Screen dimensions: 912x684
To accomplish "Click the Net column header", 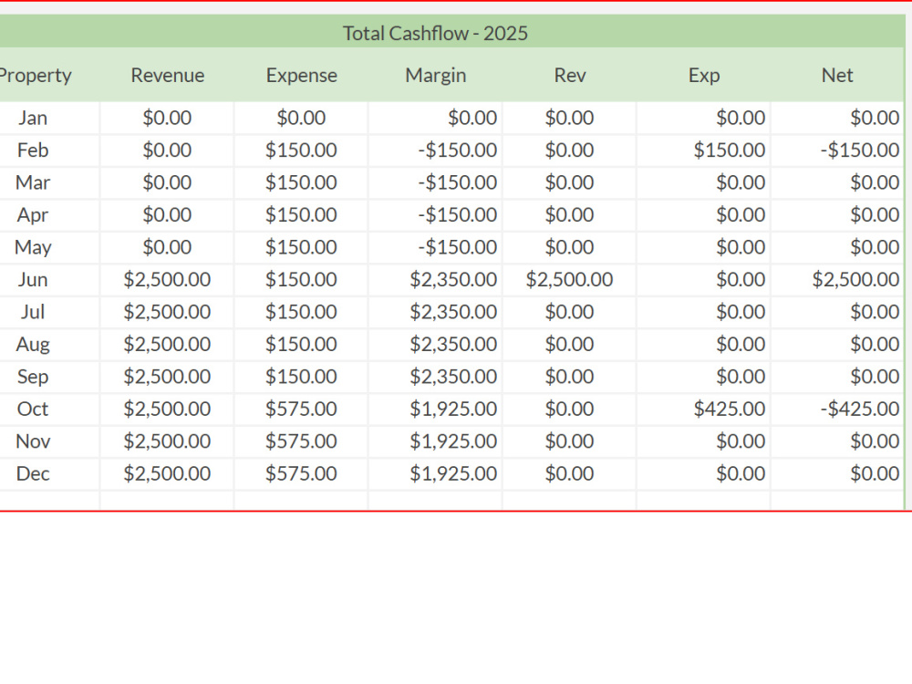I will pyautogui.click(x=837, y=75).
